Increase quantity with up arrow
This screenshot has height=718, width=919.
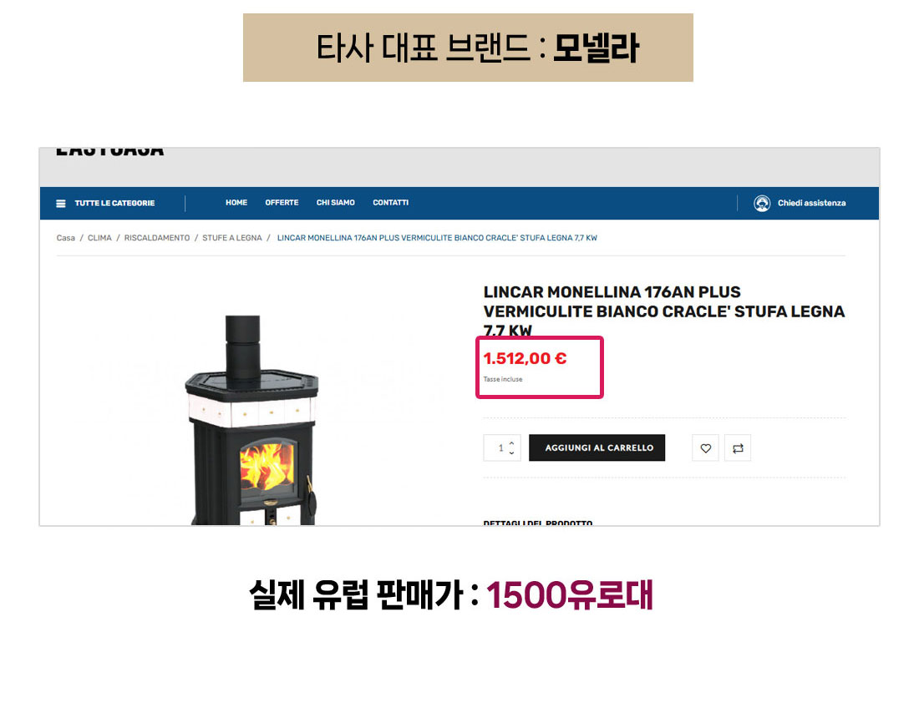(511, 442)
